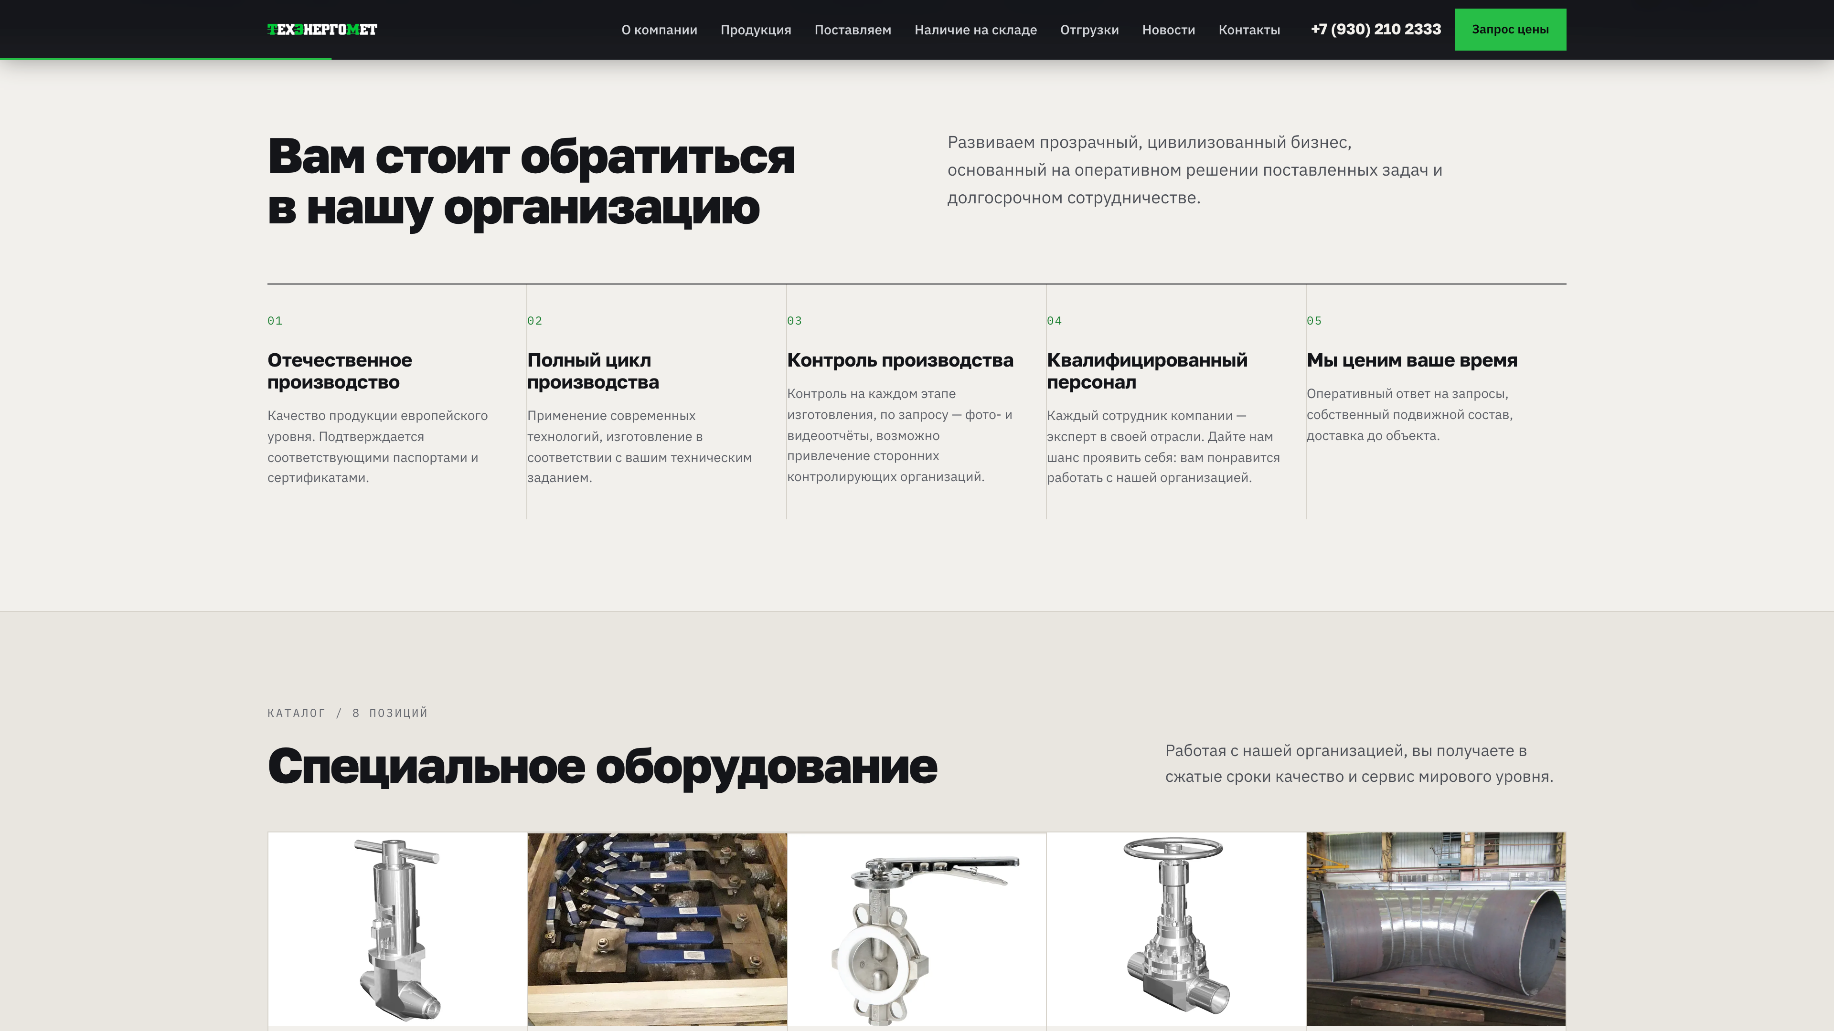Viewport: 1834px width, 1031px height.
Task: Click the number label 01
Action: point(275,321)
